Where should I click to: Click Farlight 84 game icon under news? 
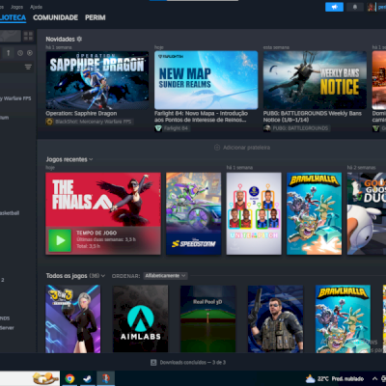158,128
